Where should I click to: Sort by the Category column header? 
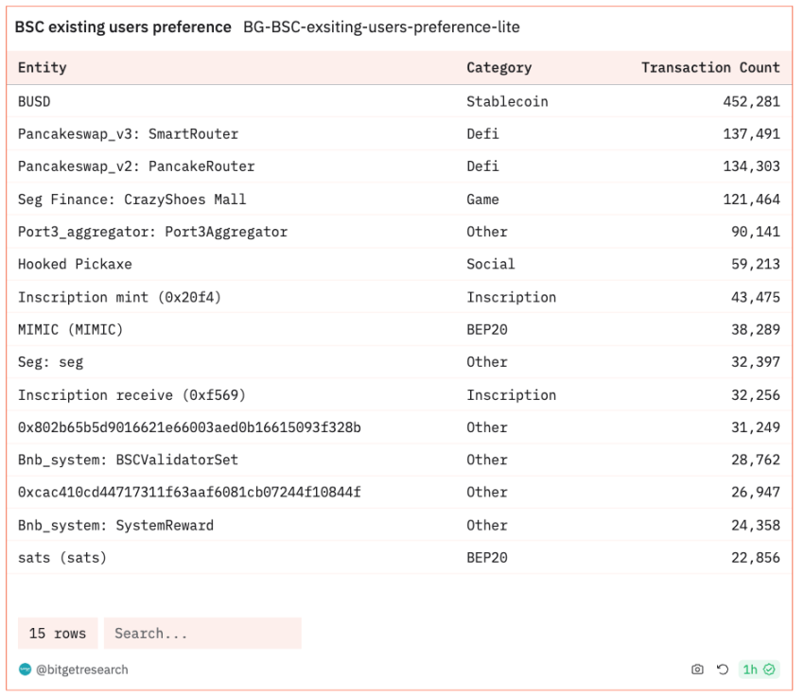point(498,68)
